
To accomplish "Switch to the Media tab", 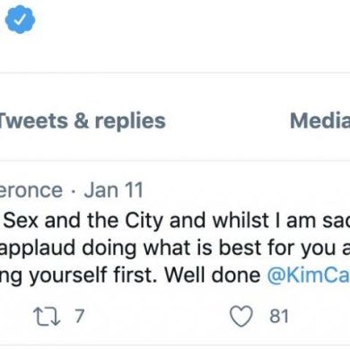I will coord(319,120).
